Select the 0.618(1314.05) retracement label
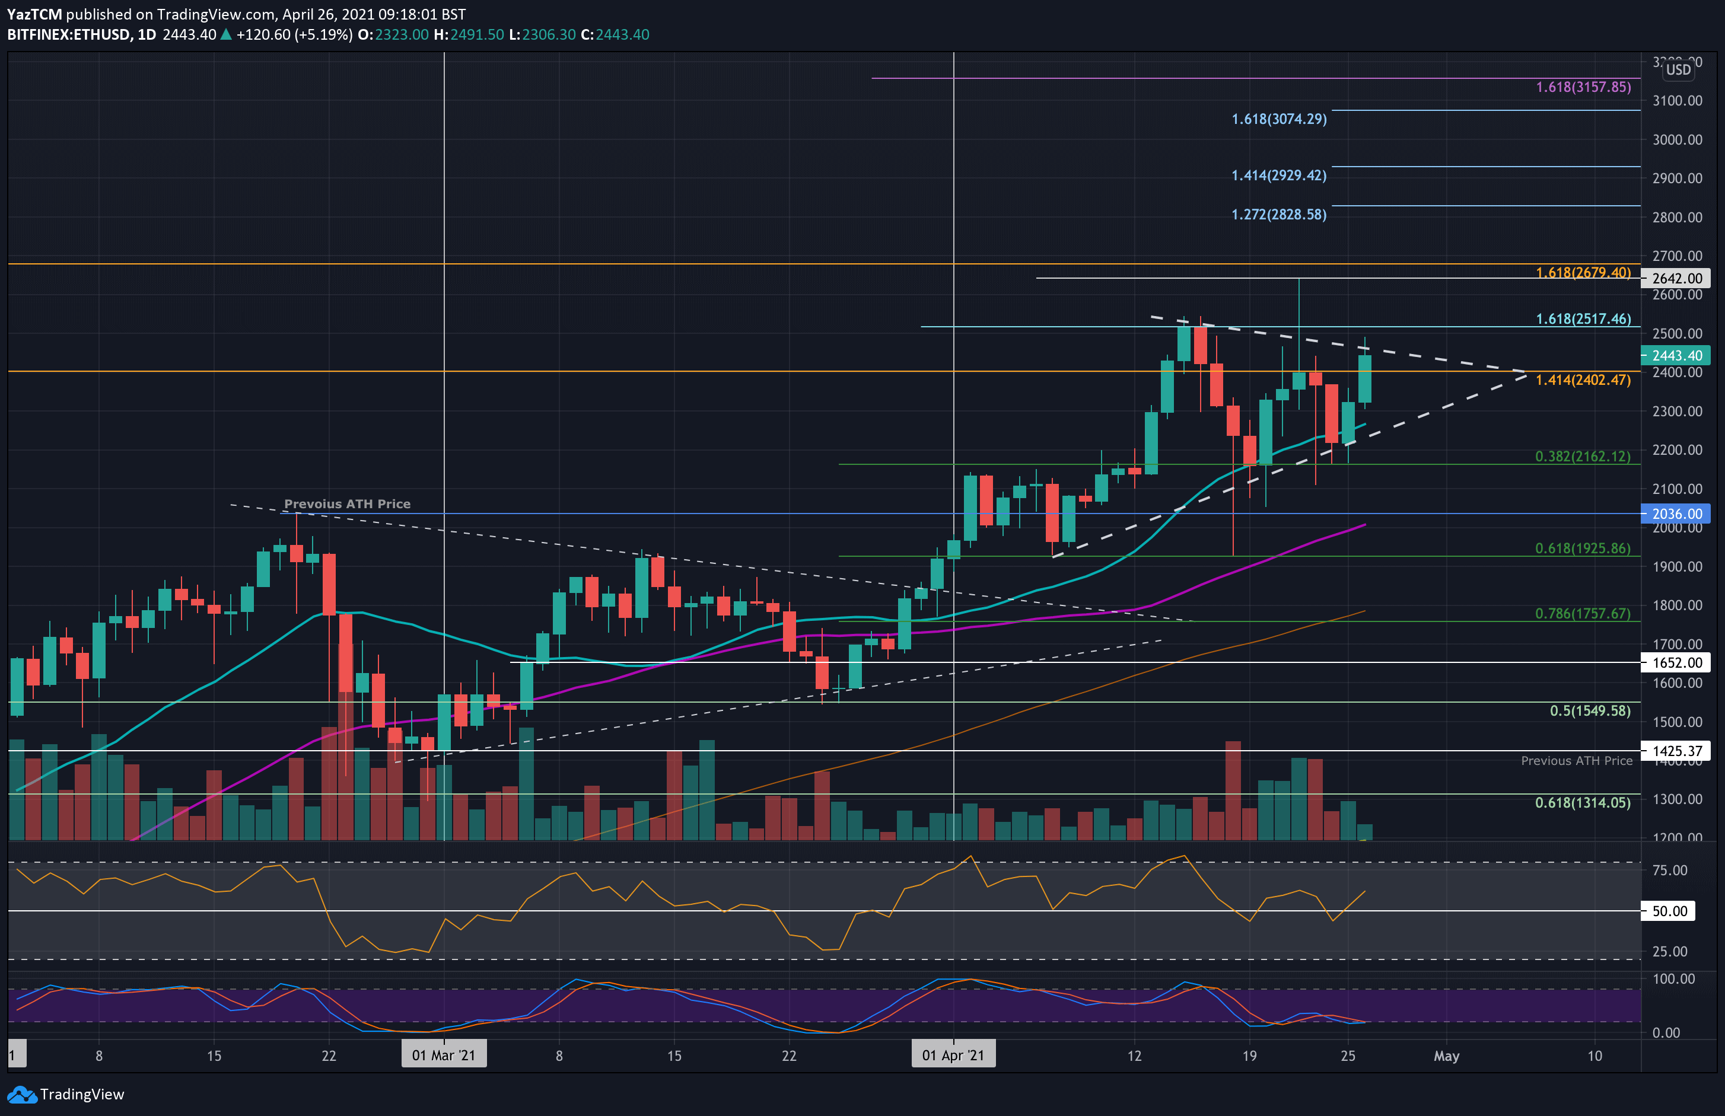 click(1583, 803)
